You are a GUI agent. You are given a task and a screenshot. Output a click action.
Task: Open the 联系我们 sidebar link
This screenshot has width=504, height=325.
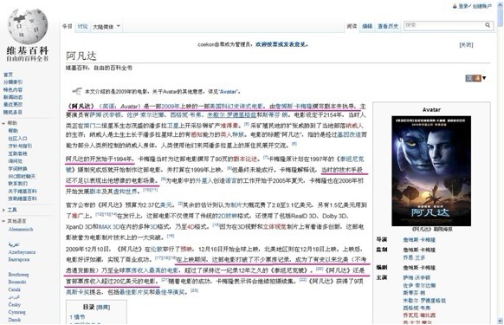click(17, 184)
